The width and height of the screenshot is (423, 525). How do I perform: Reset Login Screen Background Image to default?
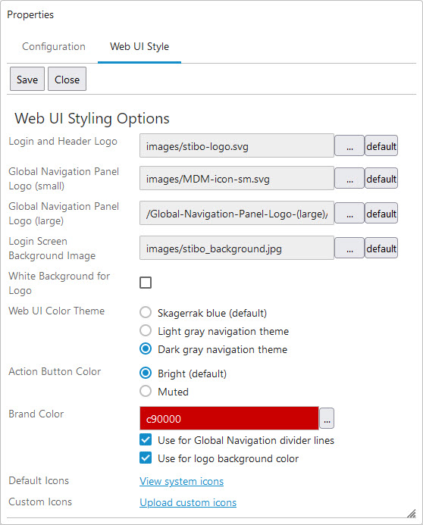381,248
